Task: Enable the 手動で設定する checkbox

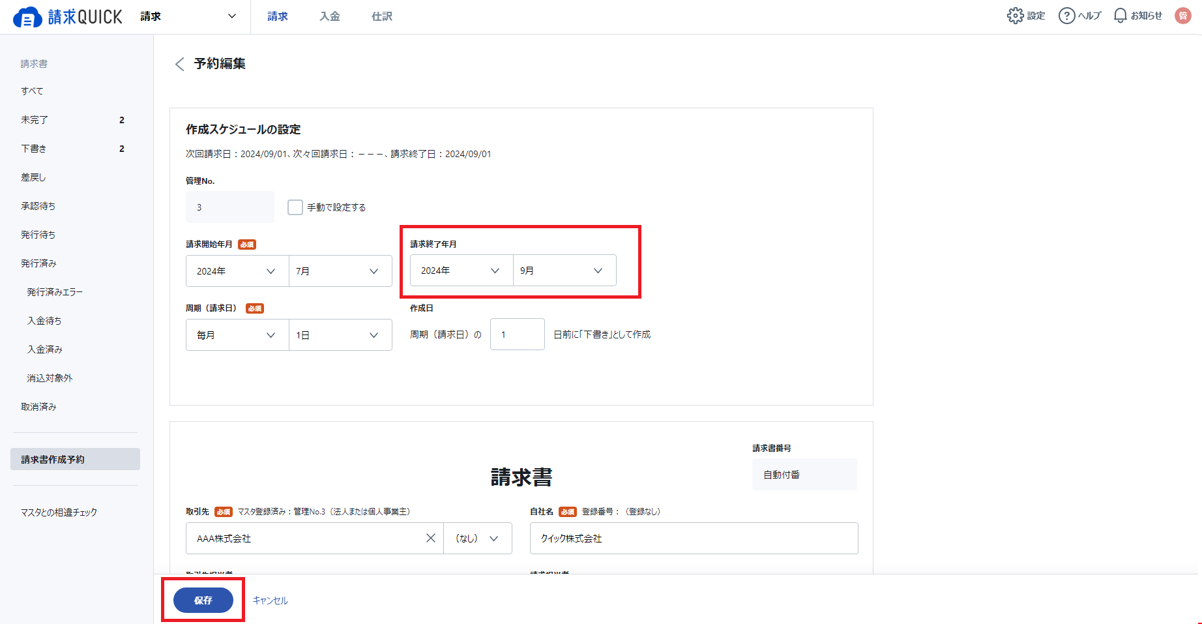Action: 295,207
